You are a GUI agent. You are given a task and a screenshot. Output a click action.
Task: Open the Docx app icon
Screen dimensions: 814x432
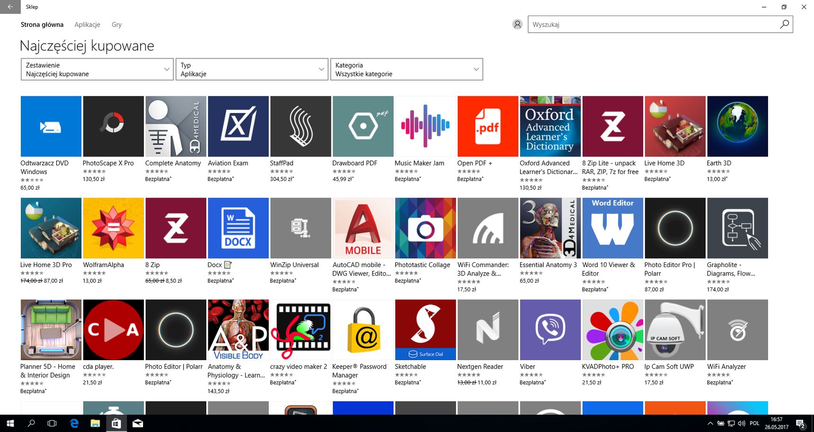point(238,228)
